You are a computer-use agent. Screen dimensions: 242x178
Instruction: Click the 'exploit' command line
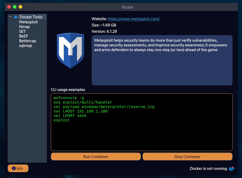[x=62, y=120]
